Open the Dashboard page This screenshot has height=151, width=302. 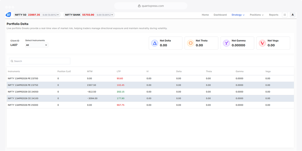(x=220, y=15)
